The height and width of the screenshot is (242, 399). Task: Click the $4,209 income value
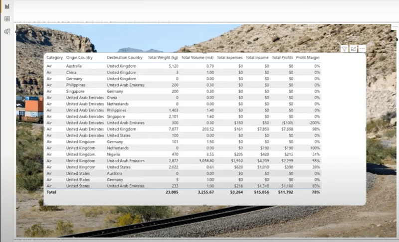263,161
